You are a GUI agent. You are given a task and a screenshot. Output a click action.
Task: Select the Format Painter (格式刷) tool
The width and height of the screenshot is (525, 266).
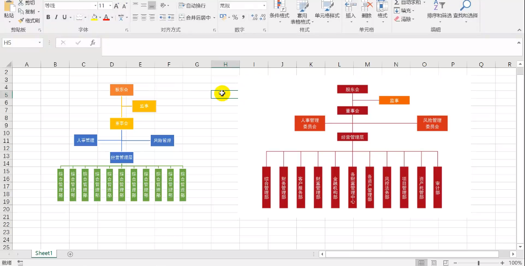29,20
